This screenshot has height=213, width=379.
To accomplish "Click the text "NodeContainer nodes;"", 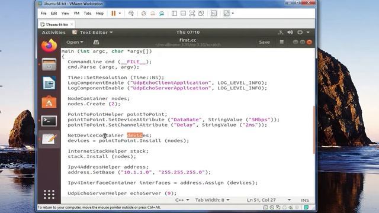I will 99,99.
